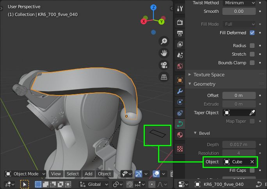The width and height of the screenshot is (267, 189).
Task: Choose Intersect selection mode icon
Action: coord(68,184)
